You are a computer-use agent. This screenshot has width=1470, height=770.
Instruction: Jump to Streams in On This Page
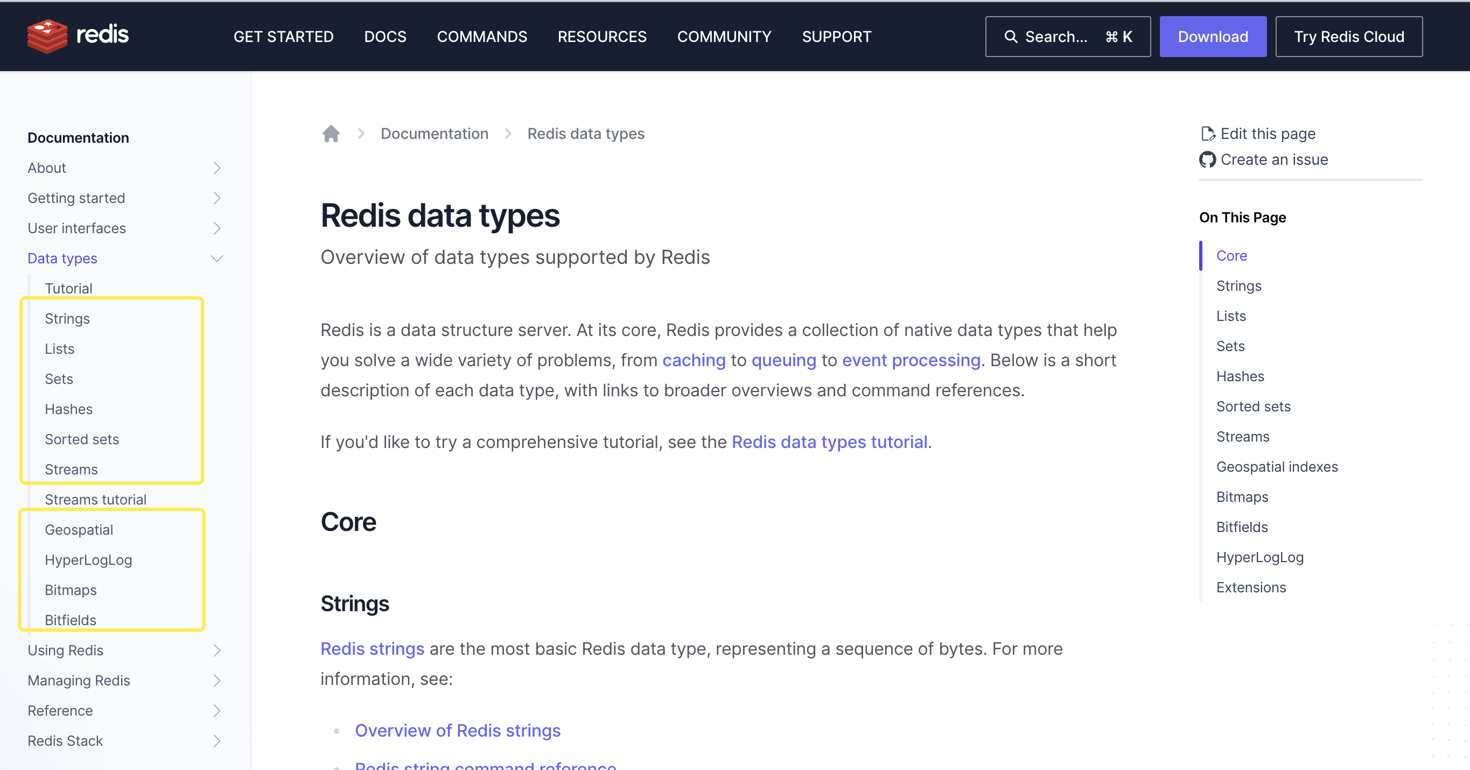pos(1242,437)
